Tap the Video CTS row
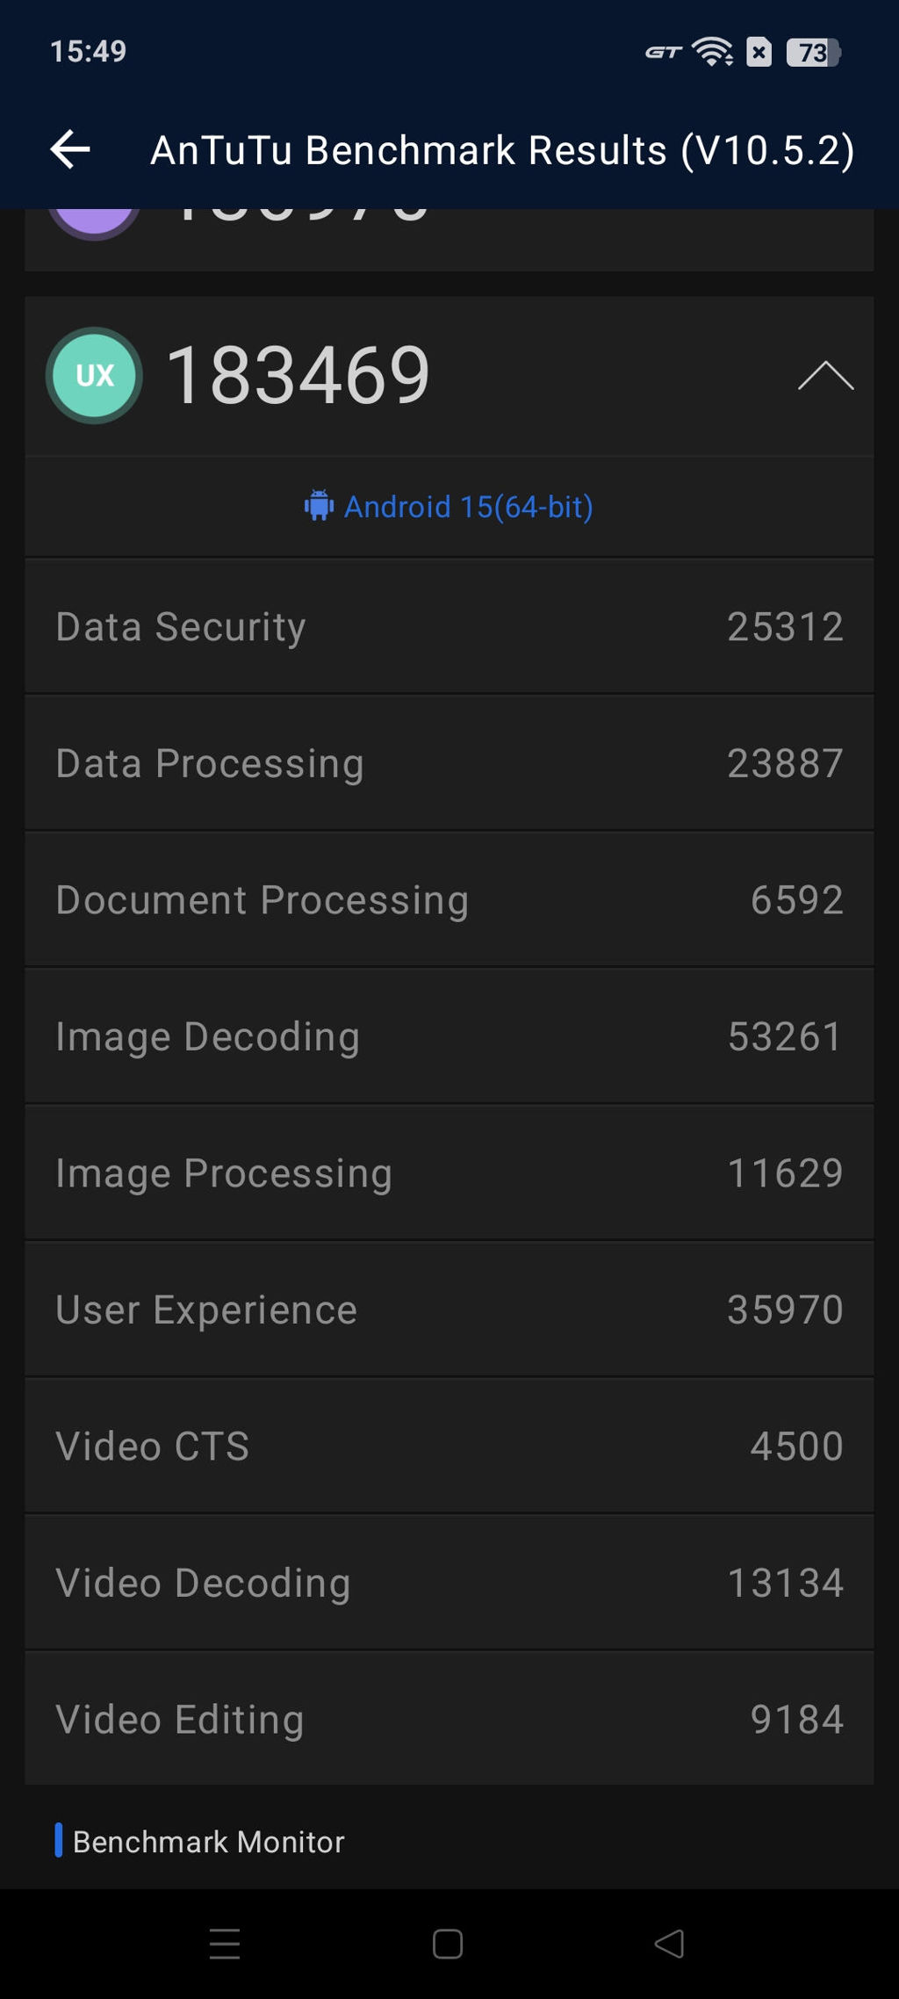Screen dimensions: 899x1999 click(x=449, y=1447)
